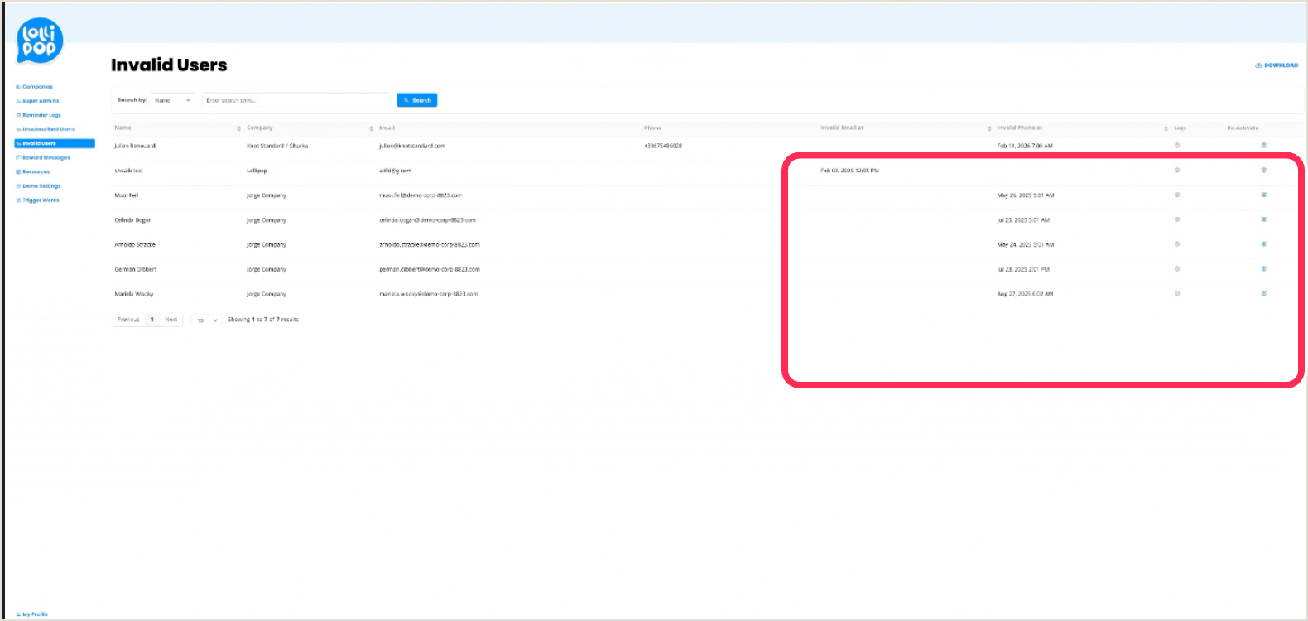Go to Previous page of results

[128, 320]
